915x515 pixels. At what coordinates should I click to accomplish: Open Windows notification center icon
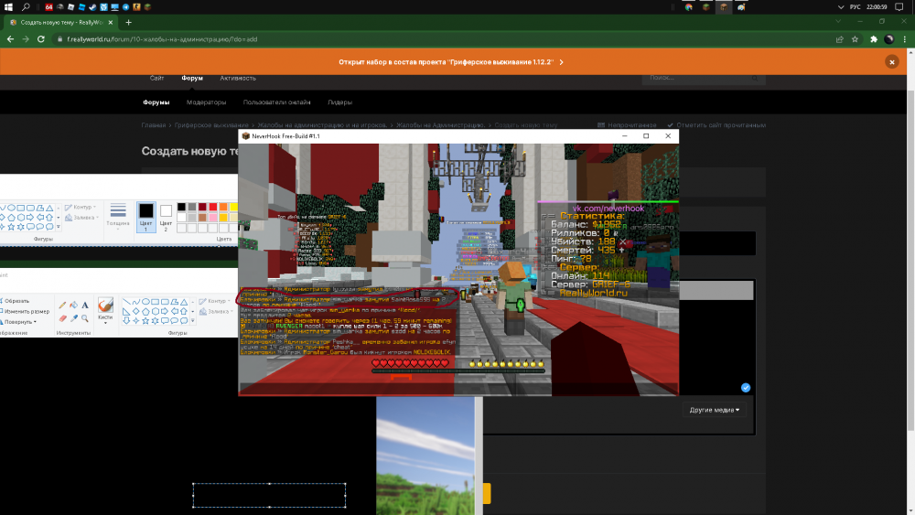(899, 7)
